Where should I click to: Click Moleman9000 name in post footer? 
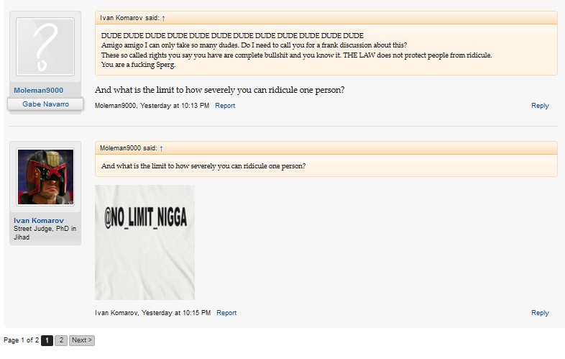(x=115, y=106)
